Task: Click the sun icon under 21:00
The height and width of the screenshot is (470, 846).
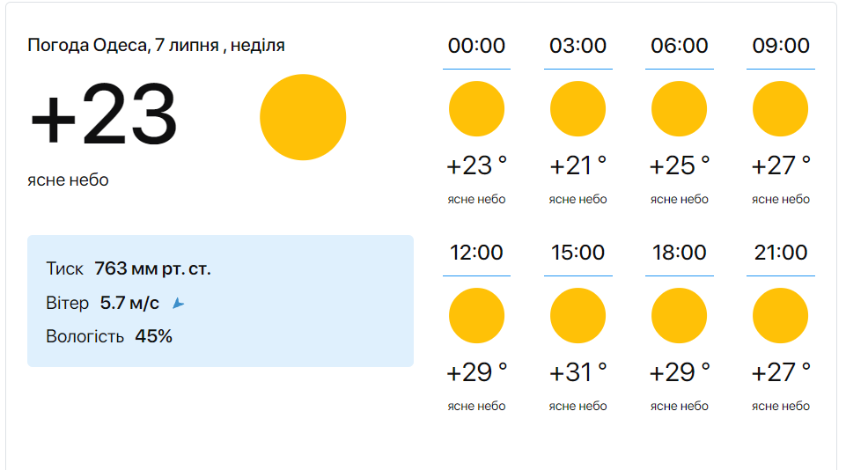Action: (x=780, y=316)
